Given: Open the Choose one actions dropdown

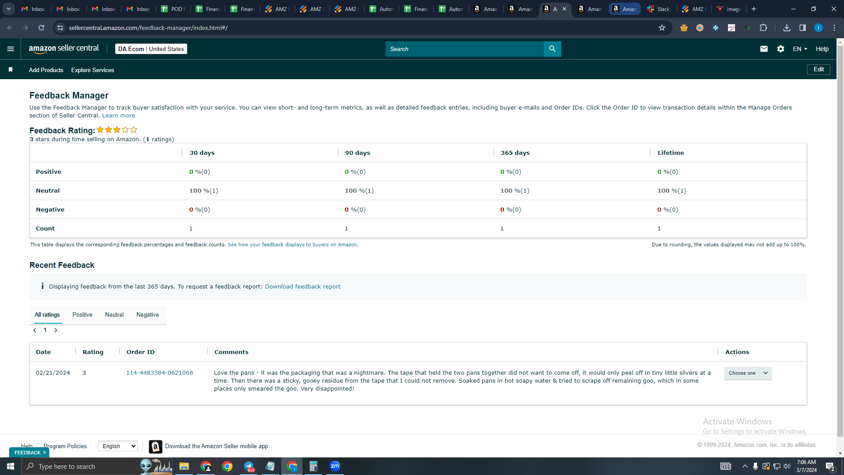Looking at the screenshot, I should tap(748, 373).
